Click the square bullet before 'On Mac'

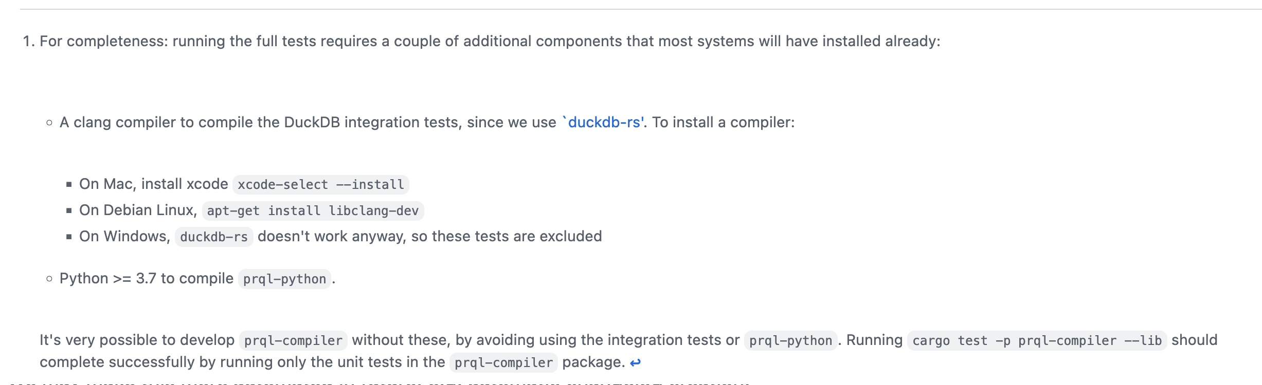coord(69,184)
